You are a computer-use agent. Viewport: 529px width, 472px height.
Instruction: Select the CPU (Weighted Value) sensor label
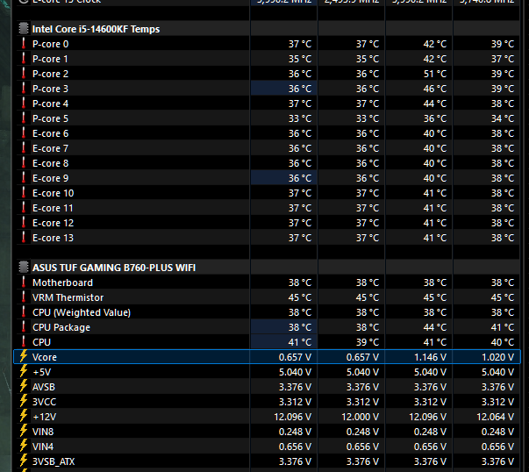coord(82,312)
